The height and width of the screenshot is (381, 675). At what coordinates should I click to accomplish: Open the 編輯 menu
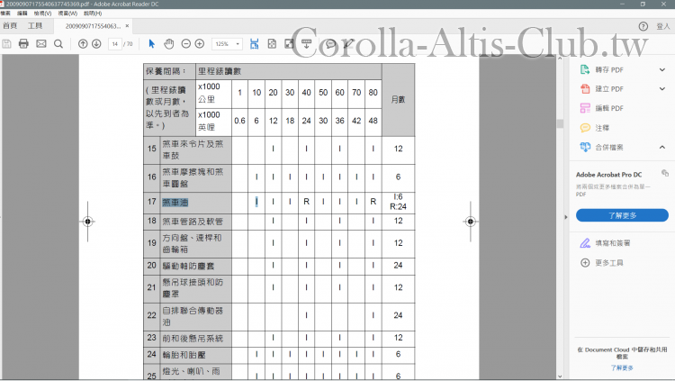22,14
